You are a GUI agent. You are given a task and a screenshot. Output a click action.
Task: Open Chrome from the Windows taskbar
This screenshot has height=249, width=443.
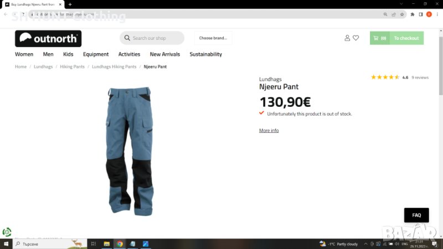pos(120,243)
